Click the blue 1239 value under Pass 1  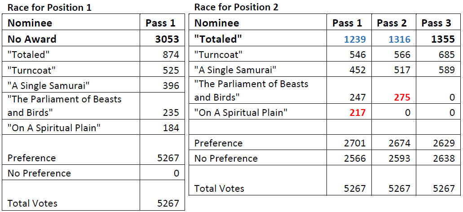coord(354,39)
